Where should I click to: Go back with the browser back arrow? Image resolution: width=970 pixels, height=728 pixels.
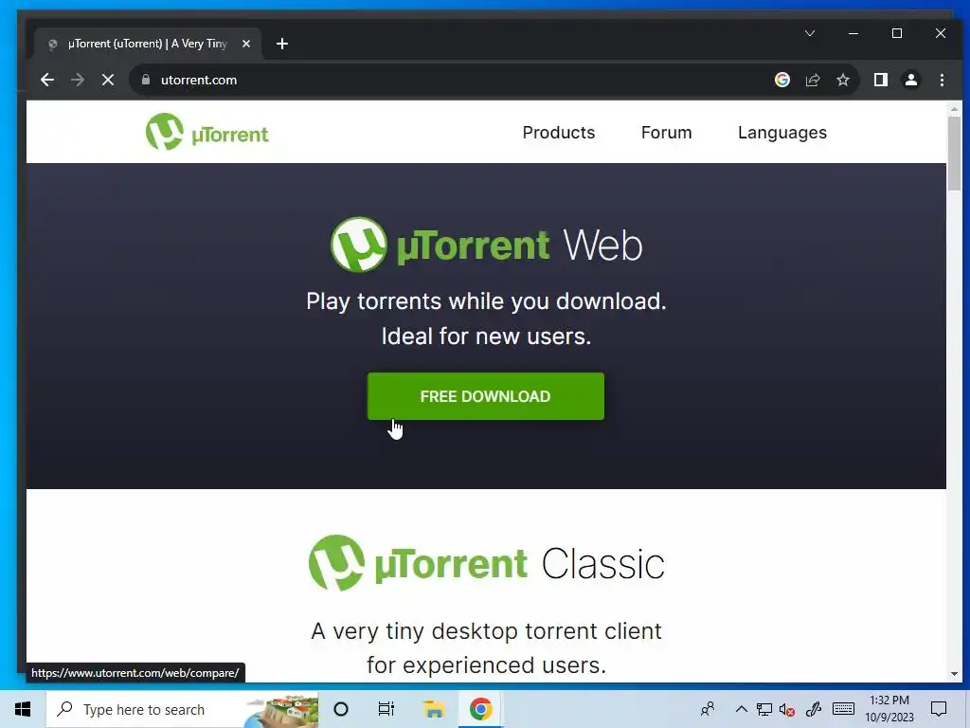point(47,80)
